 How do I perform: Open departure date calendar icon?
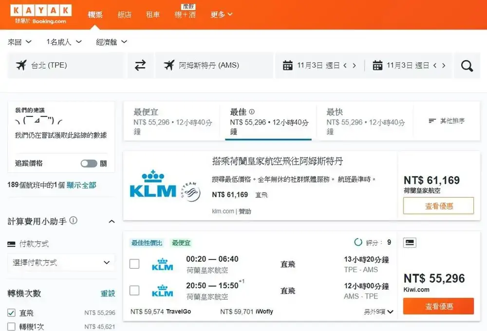pyautogui.click(x=288, y=65)
